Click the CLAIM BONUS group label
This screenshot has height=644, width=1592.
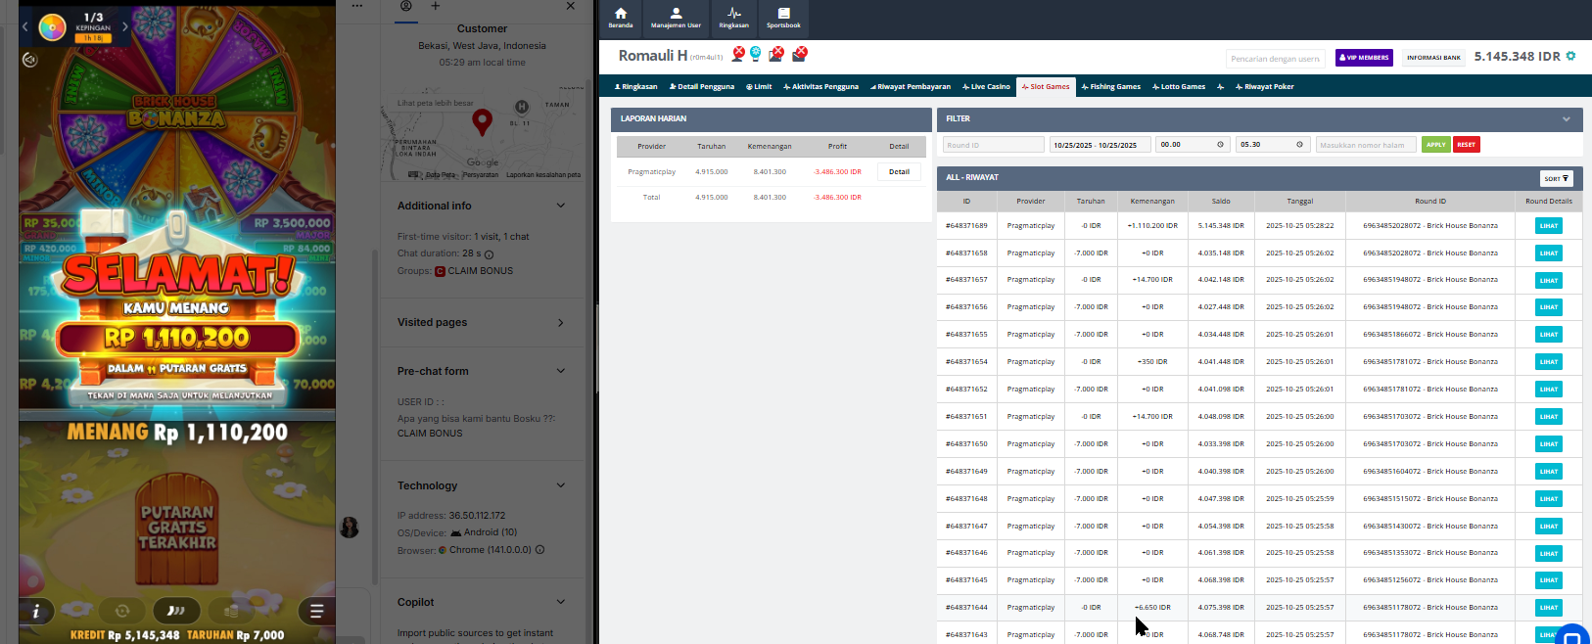click(x=480, y=271)
